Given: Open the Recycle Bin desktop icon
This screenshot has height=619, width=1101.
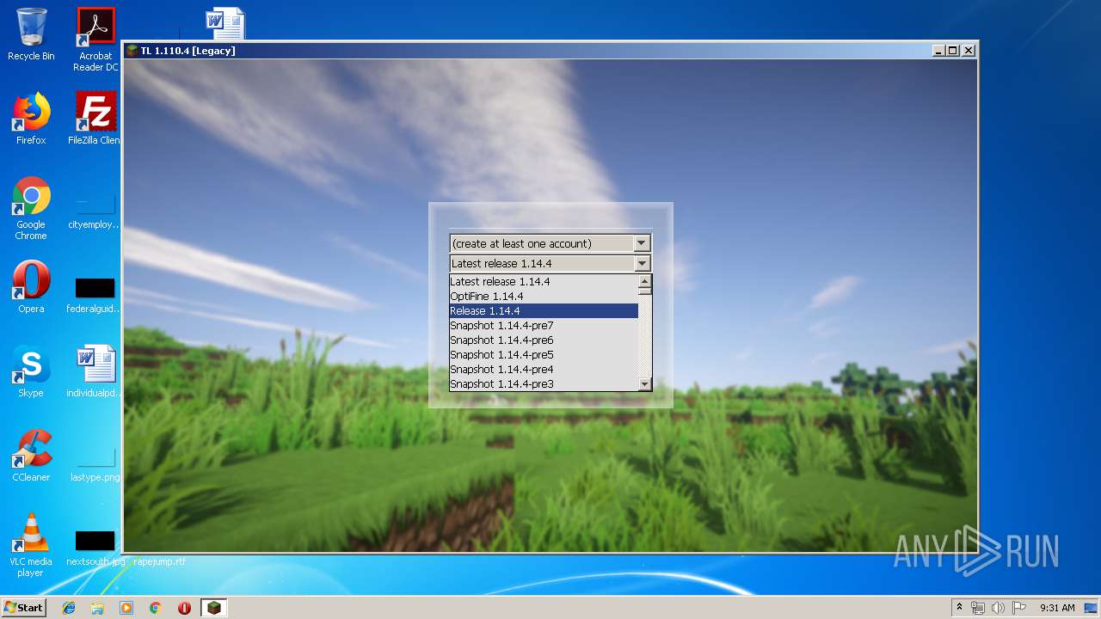Looking at the screenshot, I should tap(31, 34).
